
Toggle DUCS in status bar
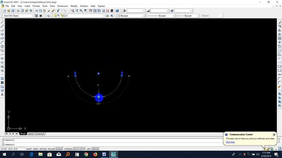coord(77,149)
